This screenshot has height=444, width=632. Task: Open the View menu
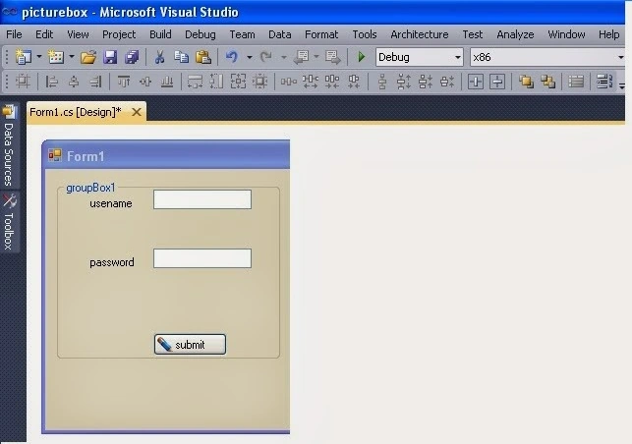click(x=78, y=34)
